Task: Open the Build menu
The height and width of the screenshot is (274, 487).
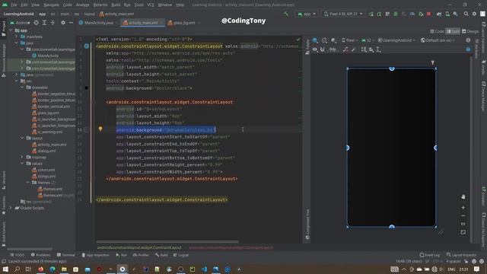Action: pyautogui.click(x=116, y=5)
